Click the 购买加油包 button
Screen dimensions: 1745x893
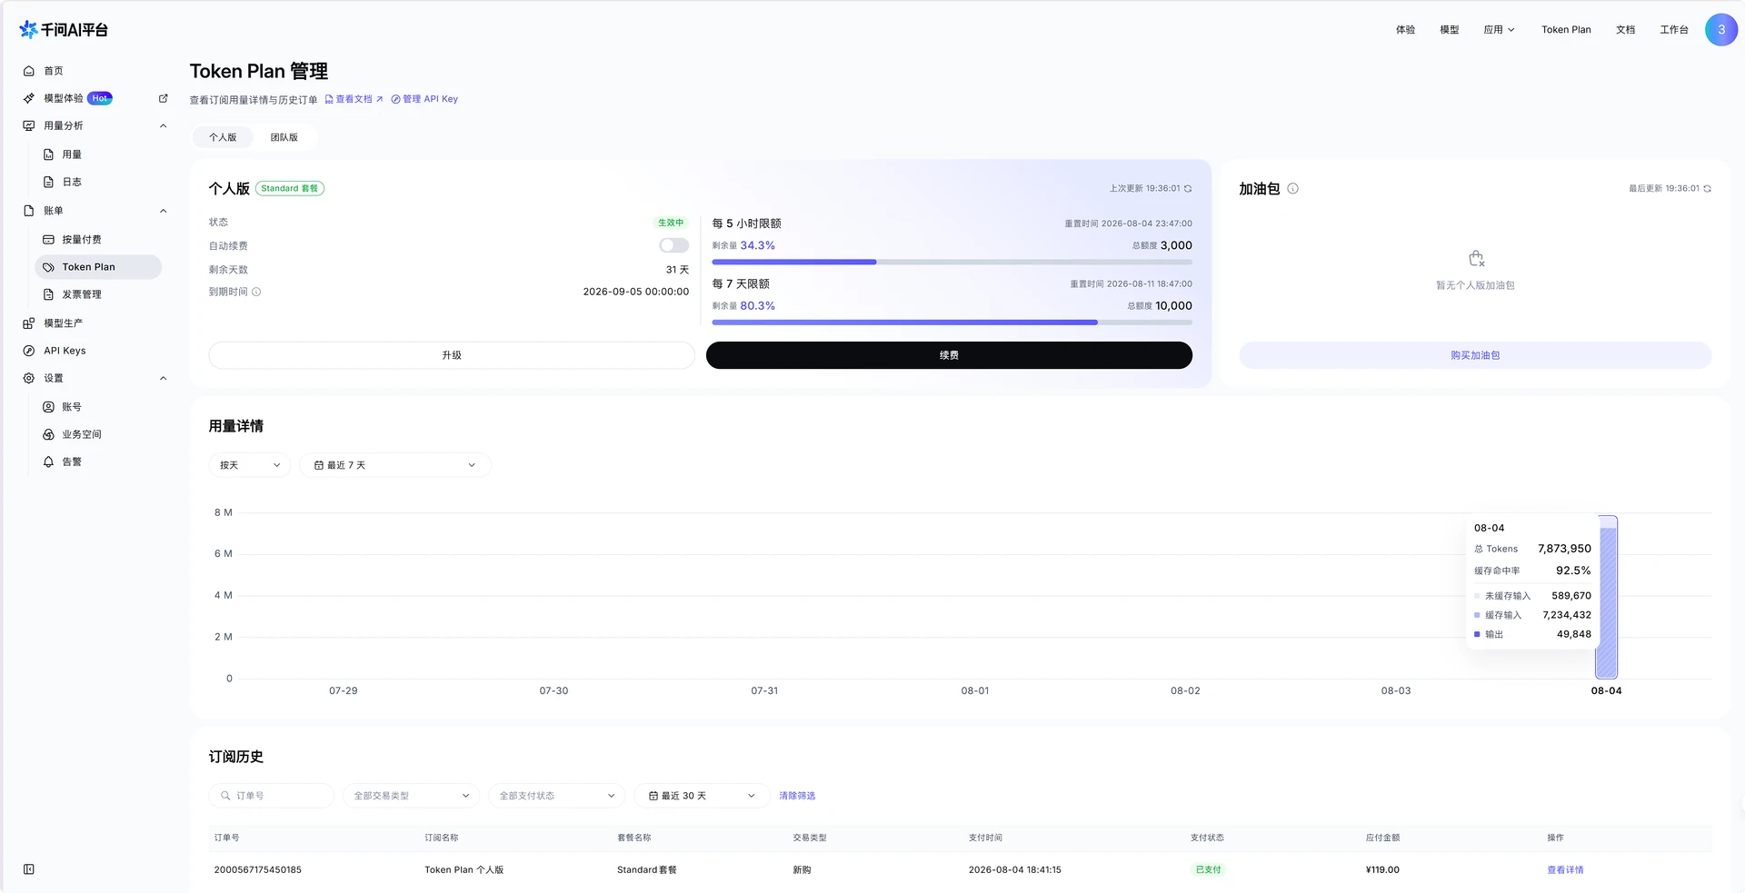coord(1475,355)
